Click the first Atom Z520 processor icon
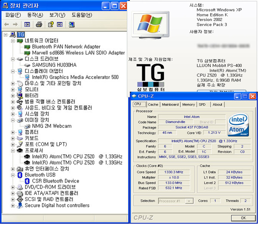 (x=27, y=156)
